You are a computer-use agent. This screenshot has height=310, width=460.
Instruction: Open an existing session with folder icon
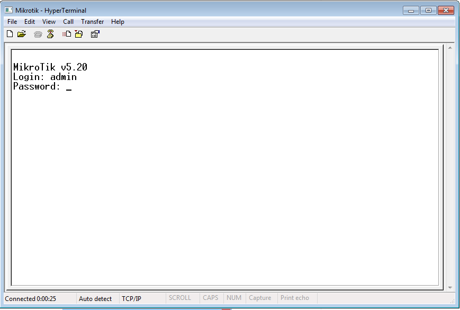(21, 34)
